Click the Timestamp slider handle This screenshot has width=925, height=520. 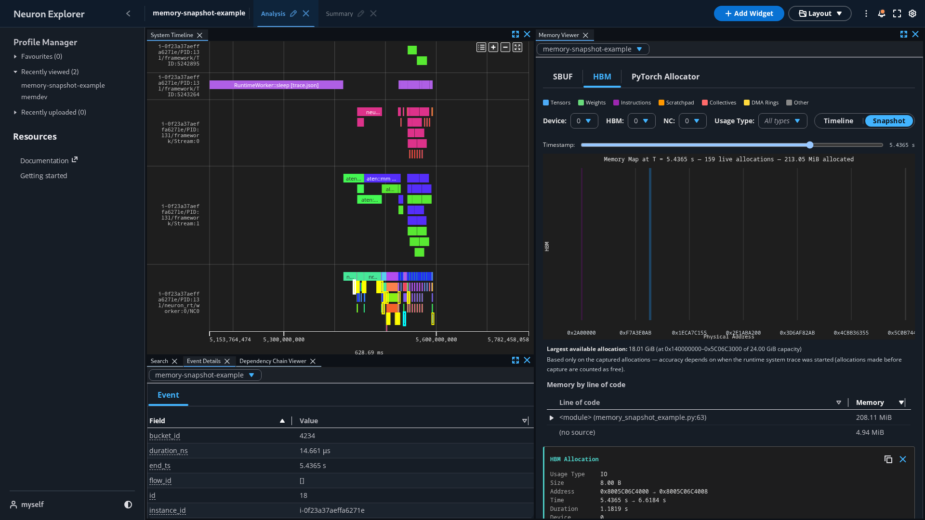pos(810,145)
